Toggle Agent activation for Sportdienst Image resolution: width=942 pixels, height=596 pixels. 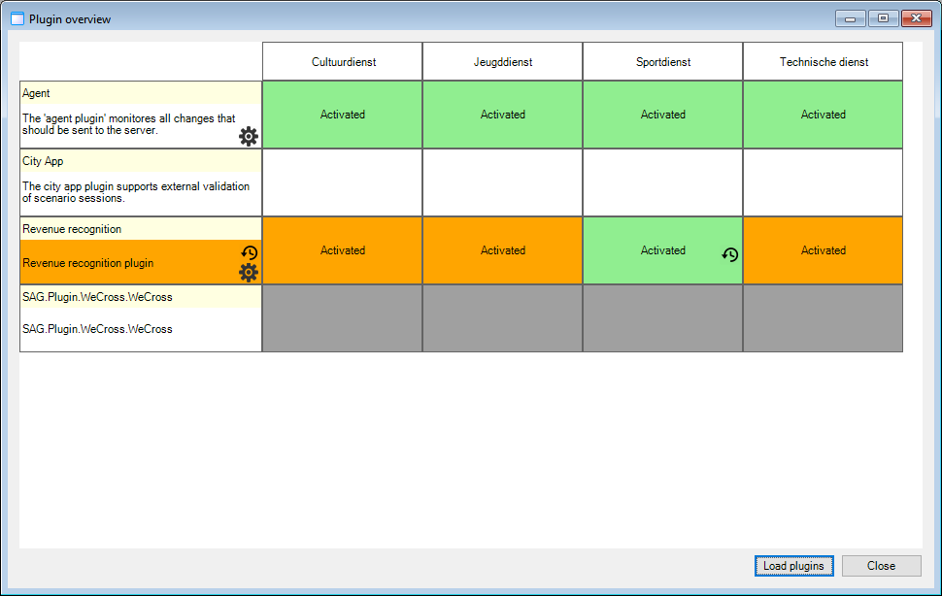tap(662, 115)
